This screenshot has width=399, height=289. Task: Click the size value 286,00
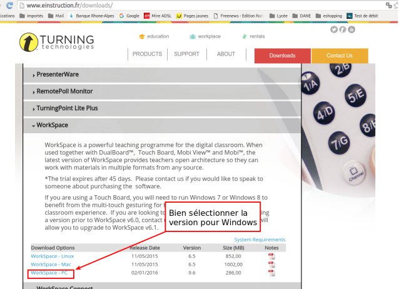(233, 273)
